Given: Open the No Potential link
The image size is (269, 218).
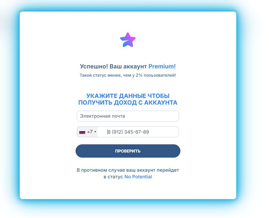Looking at the screenshot, I should pos(138,177).
